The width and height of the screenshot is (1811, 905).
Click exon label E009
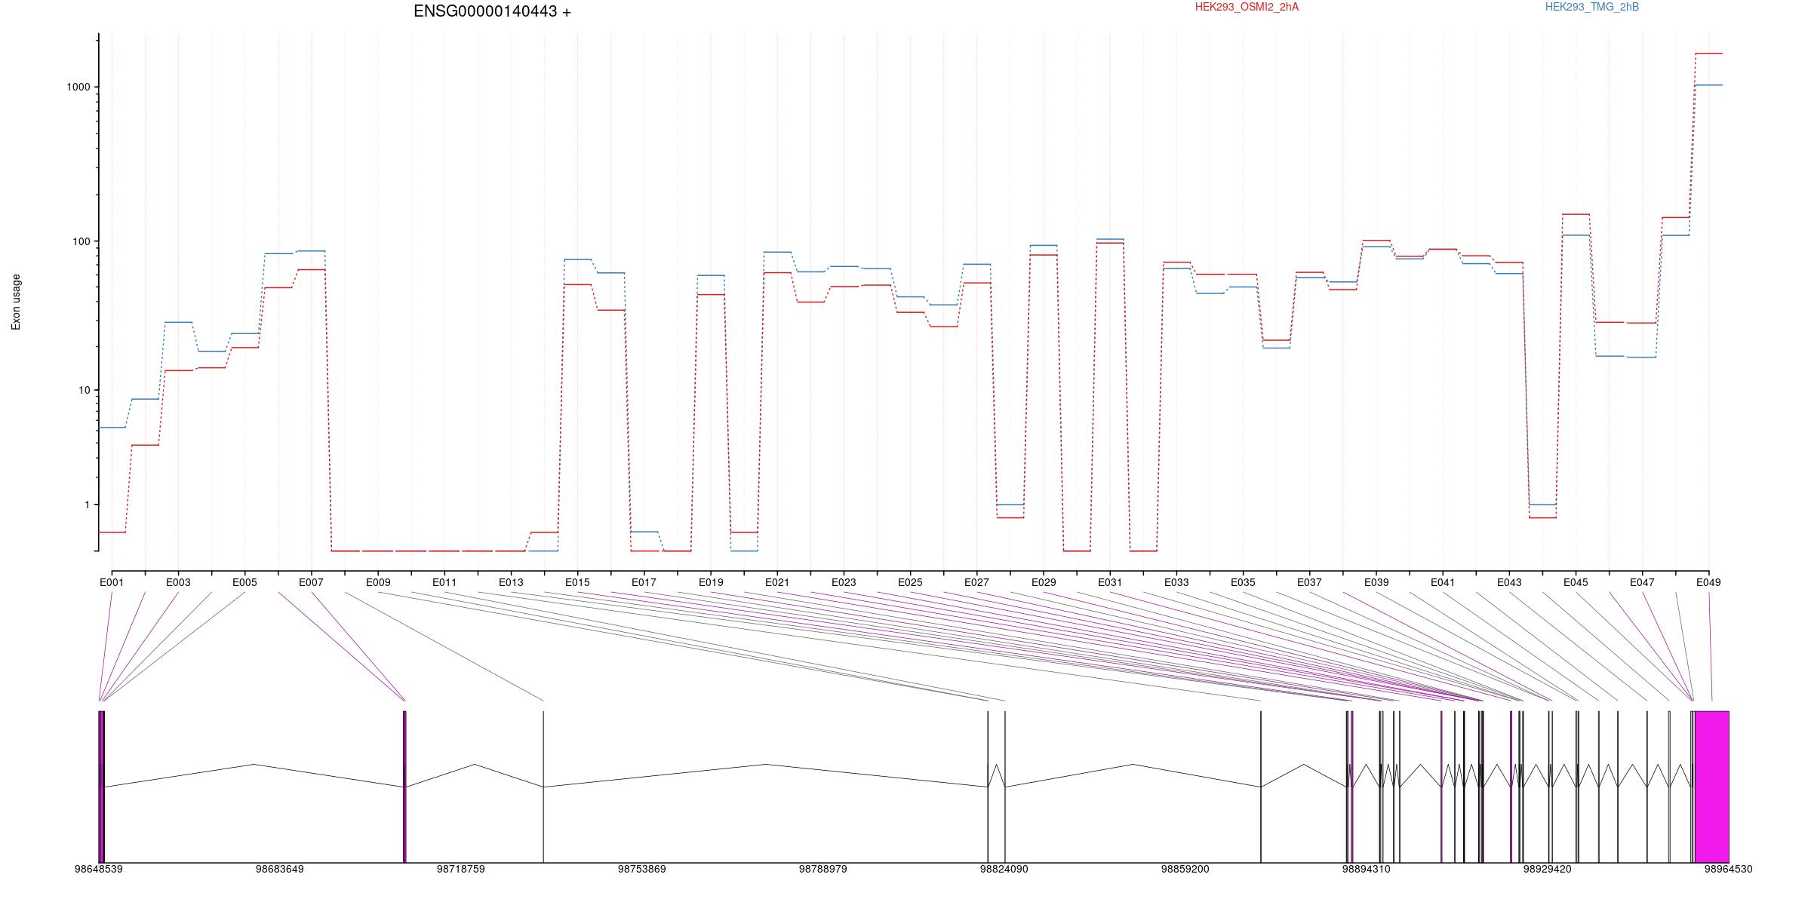coord(378,582)
